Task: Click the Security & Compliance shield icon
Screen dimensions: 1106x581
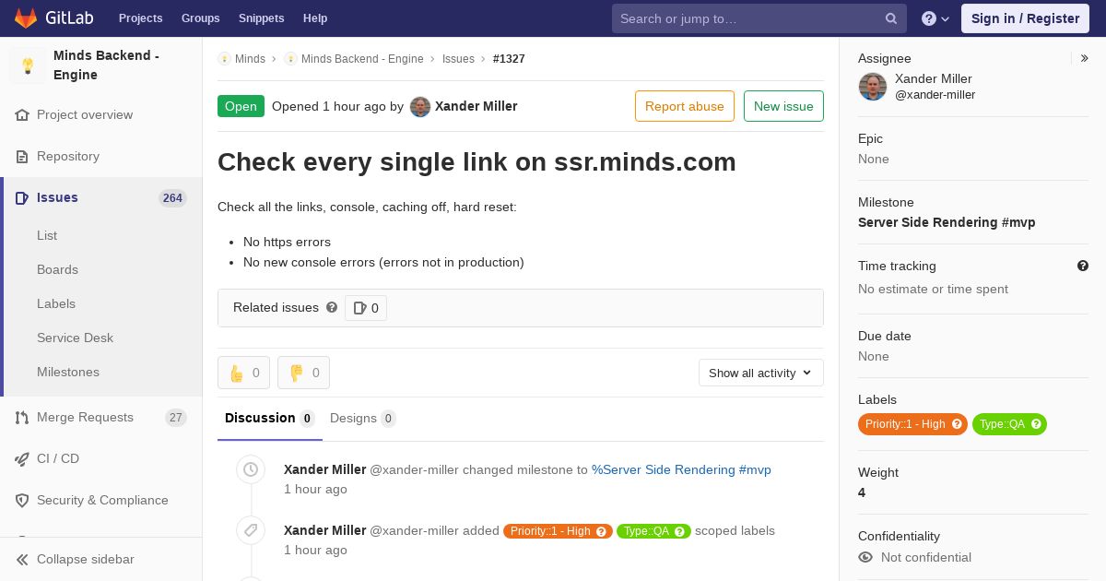Action: 22,501
